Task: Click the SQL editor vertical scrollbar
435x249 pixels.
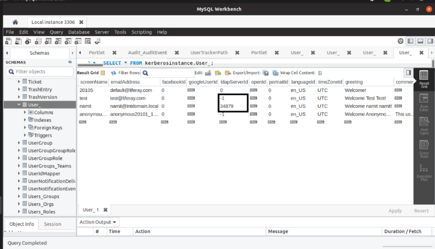Action: click(x=433, y=63)
